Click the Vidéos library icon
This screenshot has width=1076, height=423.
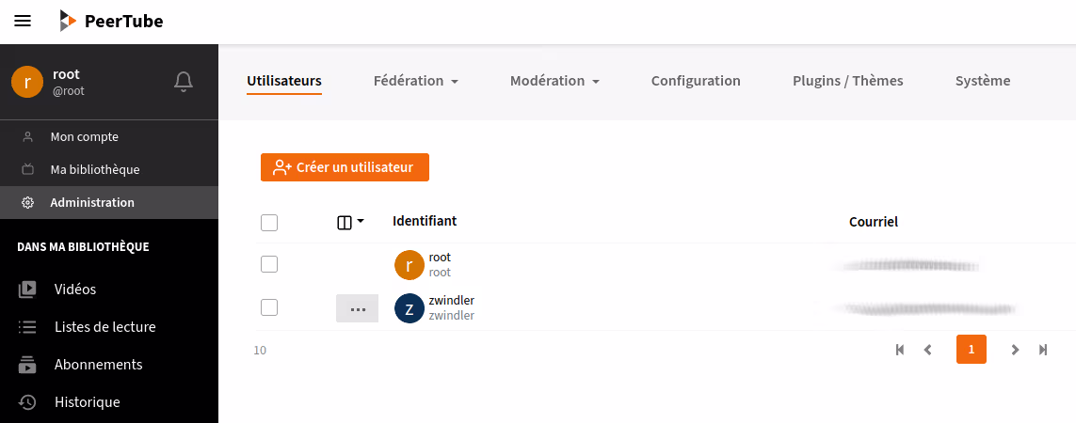point(27,290)
